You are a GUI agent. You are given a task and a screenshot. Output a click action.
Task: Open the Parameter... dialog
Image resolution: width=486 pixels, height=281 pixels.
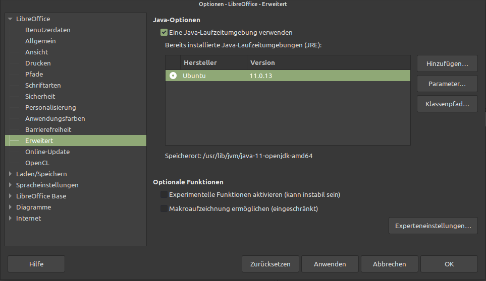447,84
